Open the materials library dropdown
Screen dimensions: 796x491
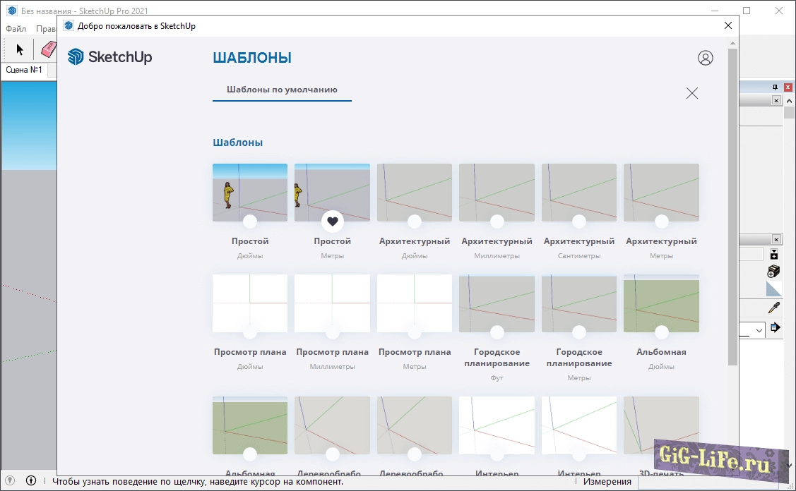759,330
